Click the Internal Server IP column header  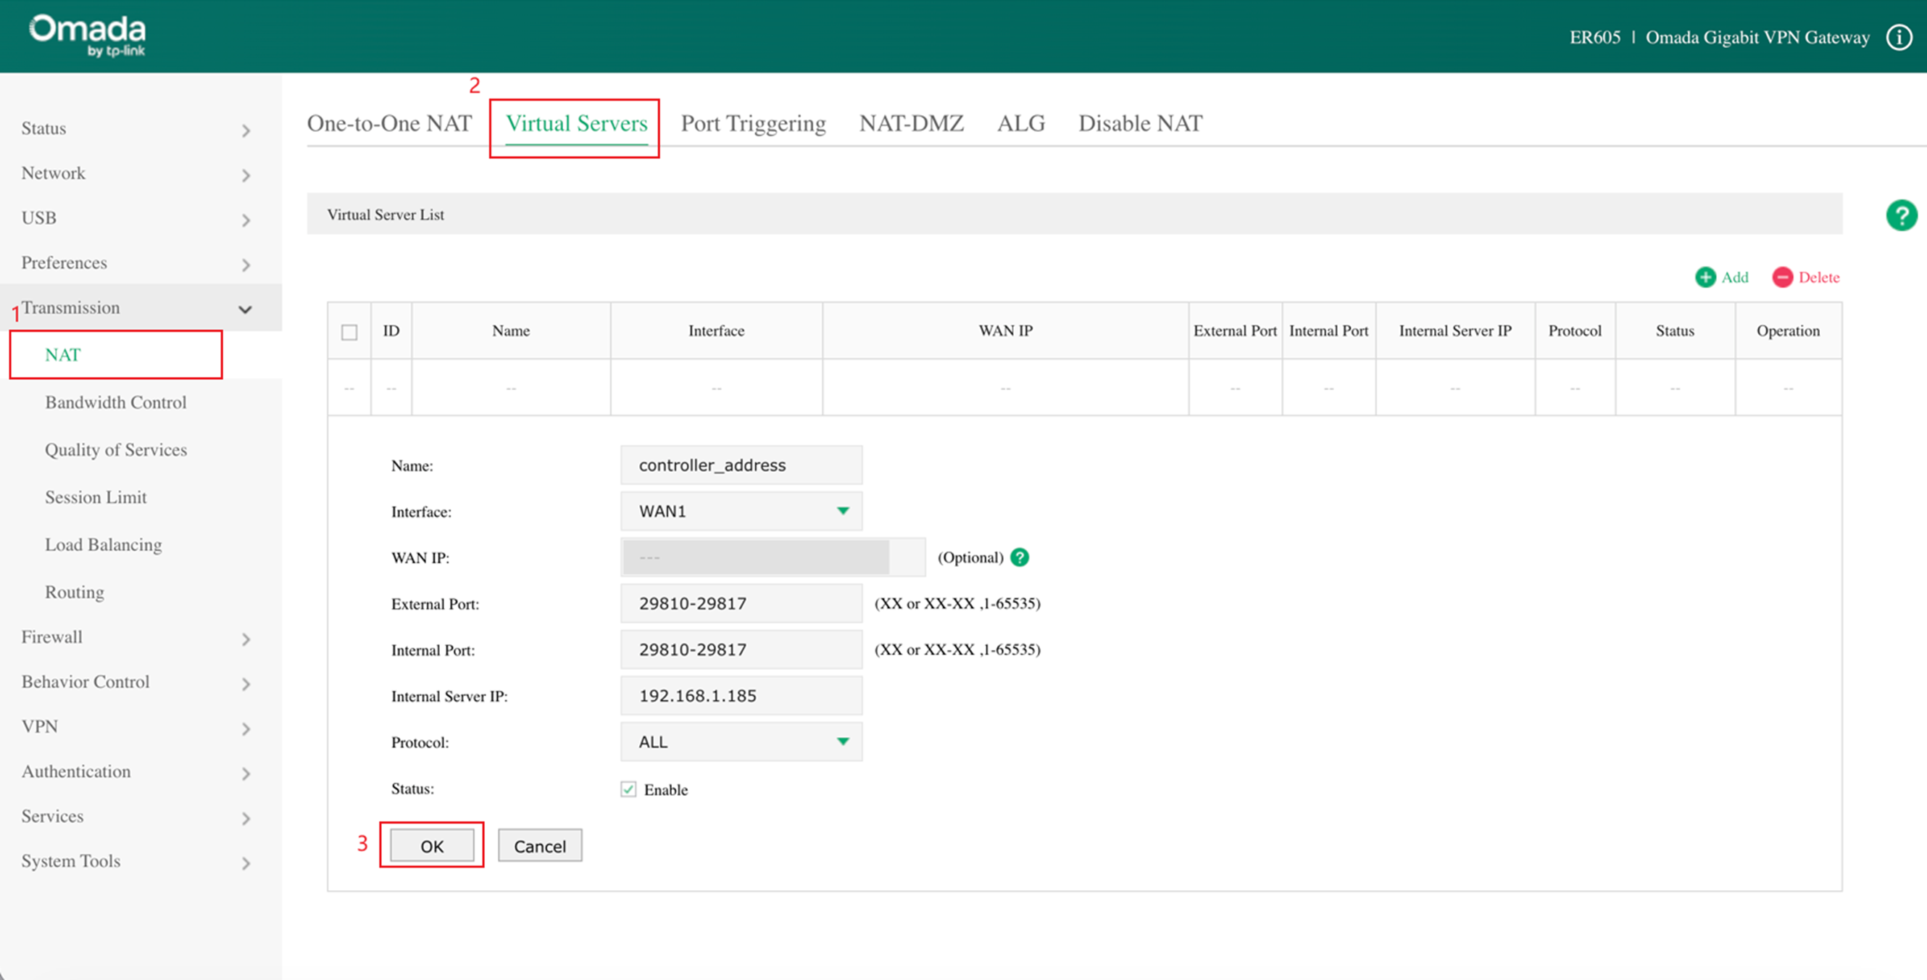point(1455,331)
